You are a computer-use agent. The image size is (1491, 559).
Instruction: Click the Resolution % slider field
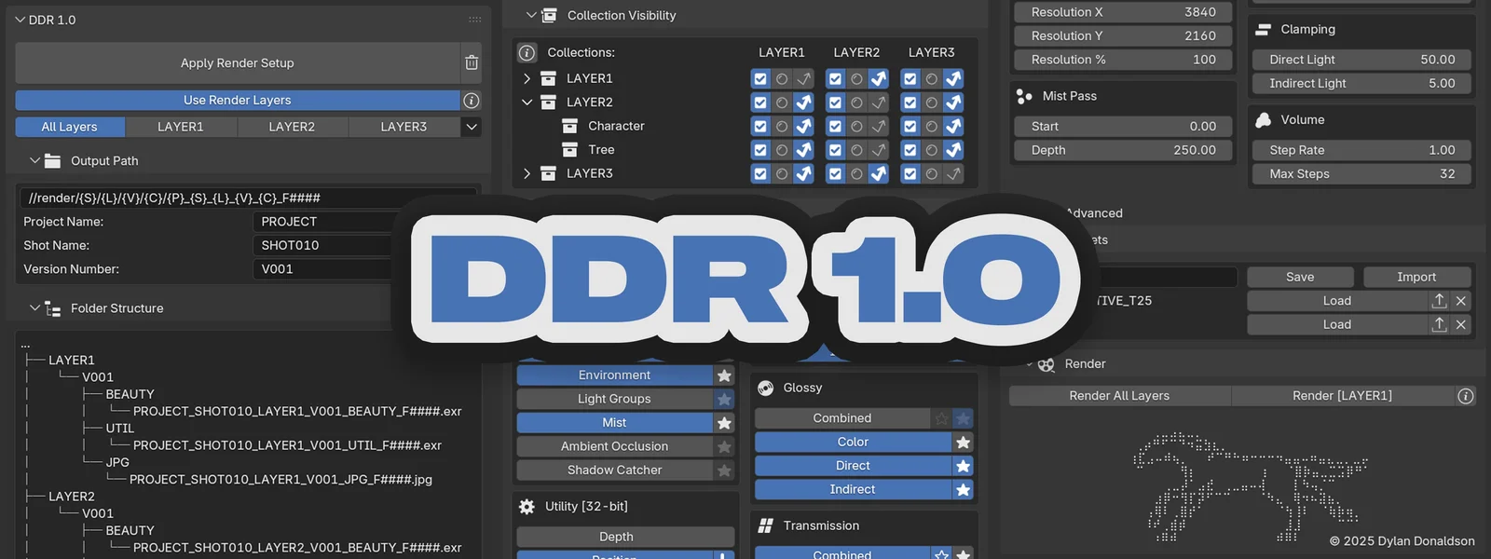(1122, 60)
